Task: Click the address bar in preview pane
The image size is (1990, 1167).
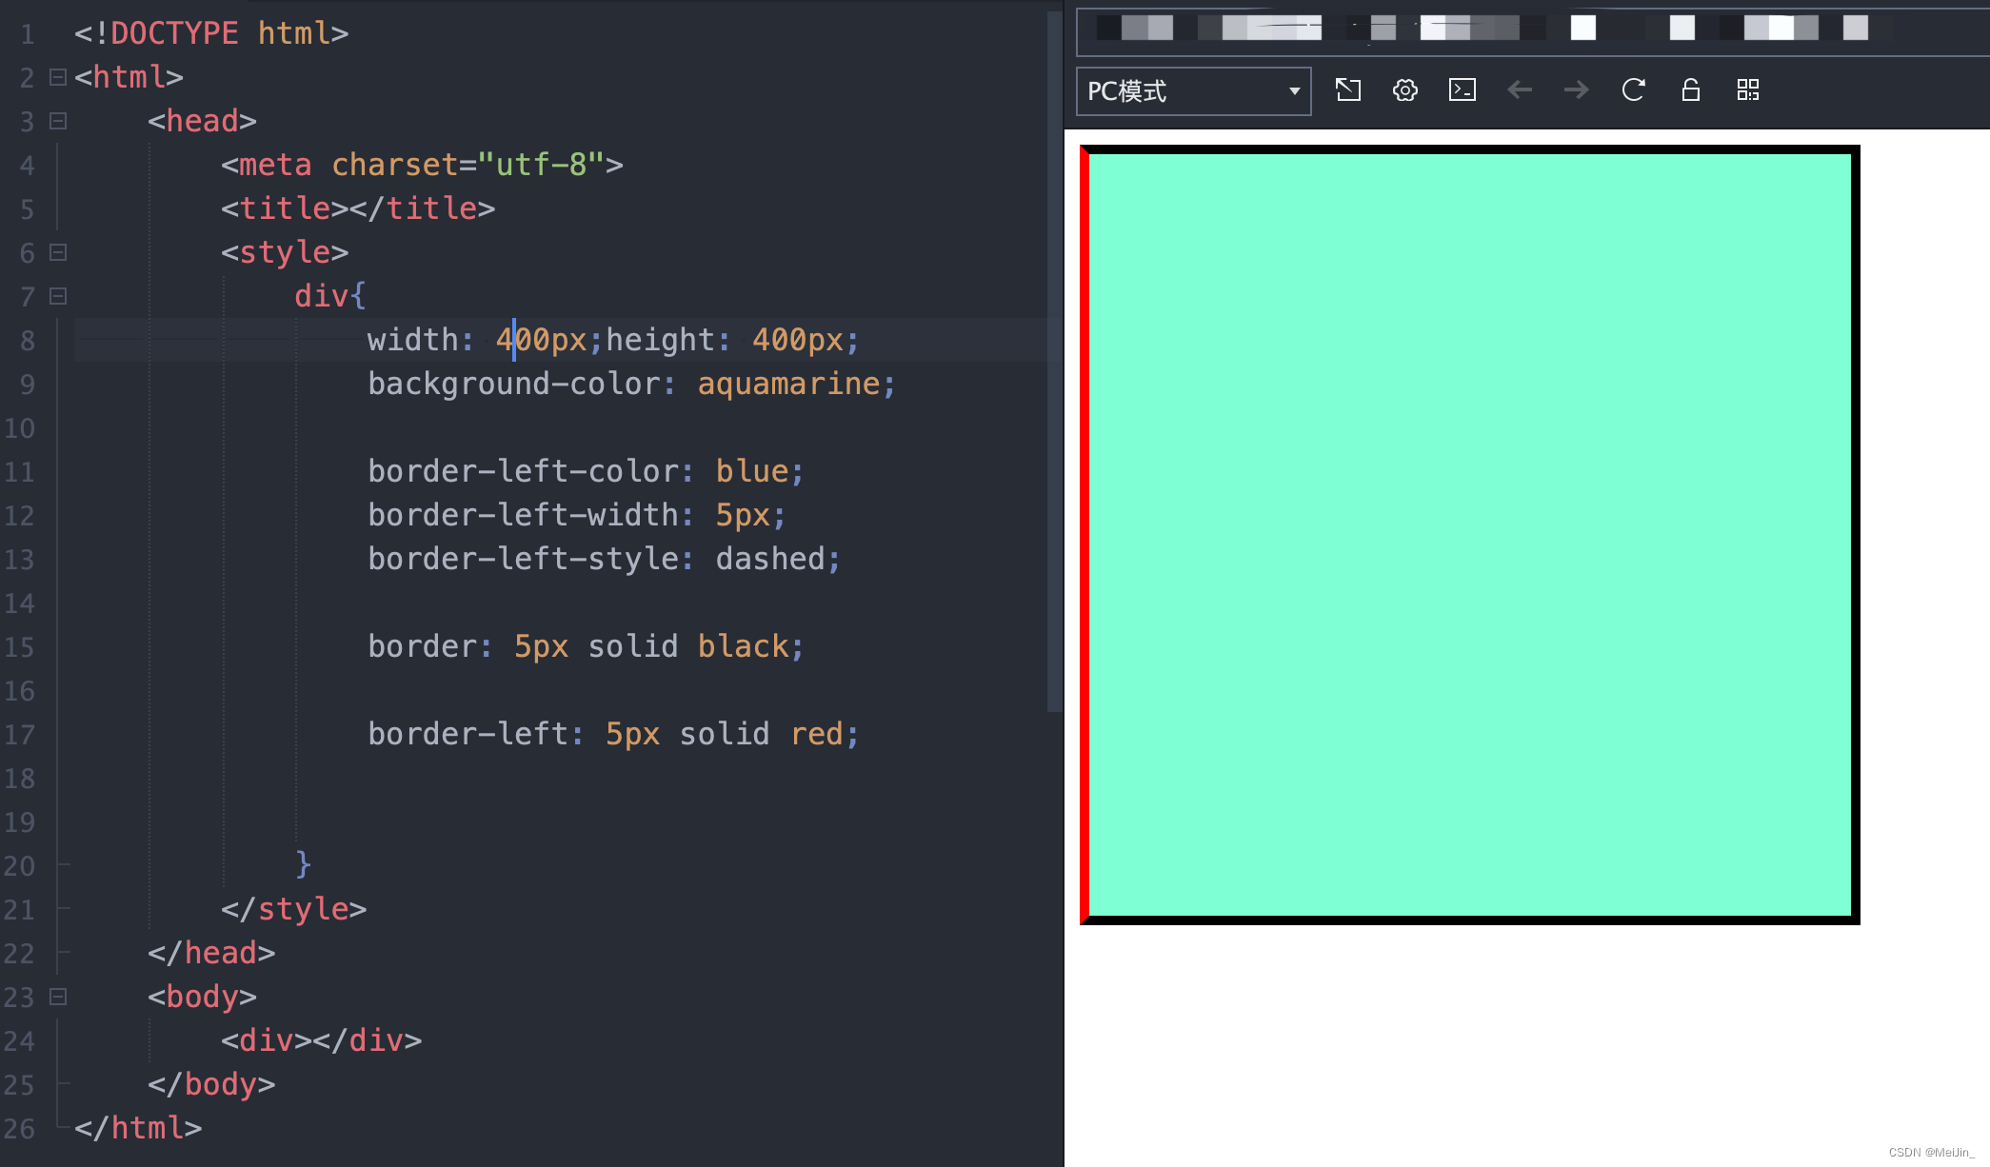Action: point(1533,30)
